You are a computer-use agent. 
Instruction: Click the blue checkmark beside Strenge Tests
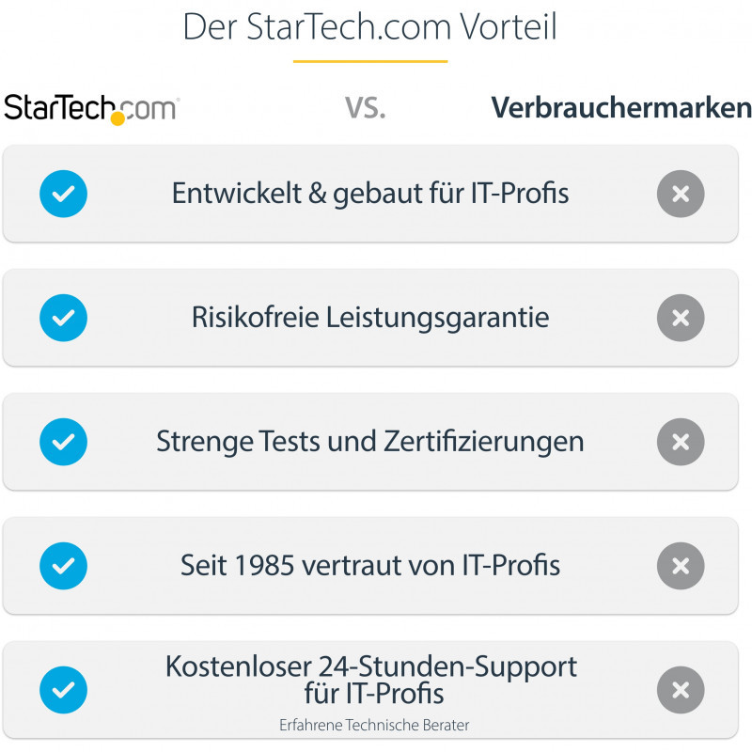tap(63, 442)
